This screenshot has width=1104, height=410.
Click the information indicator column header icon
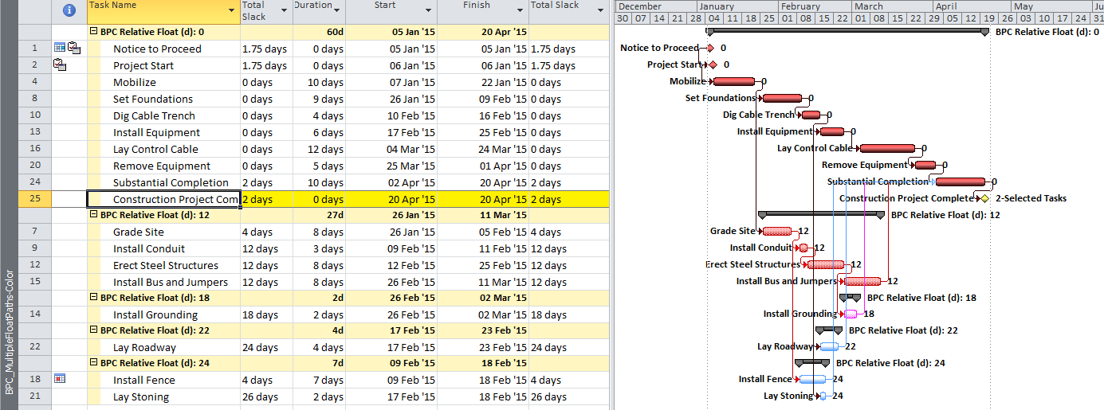(69, 10)
